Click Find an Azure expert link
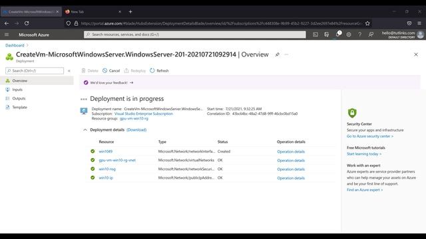 [x=365, y=190]
